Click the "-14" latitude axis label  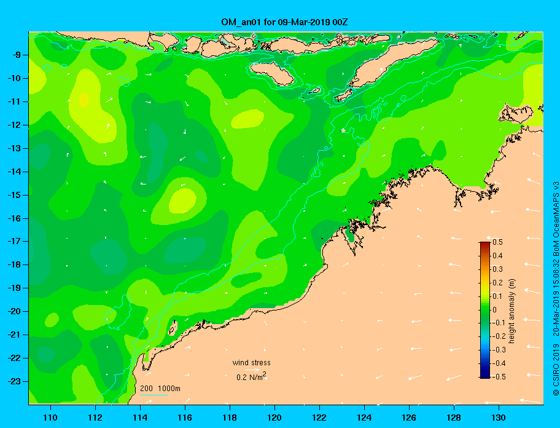(14, 172)
